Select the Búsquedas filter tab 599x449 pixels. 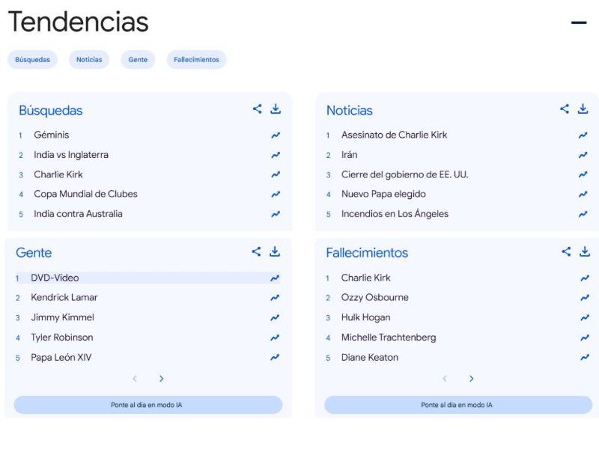(33, 59)
